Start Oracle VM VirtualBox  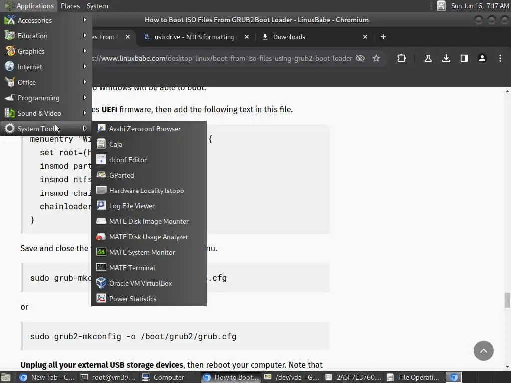click(x=149, y=283)
